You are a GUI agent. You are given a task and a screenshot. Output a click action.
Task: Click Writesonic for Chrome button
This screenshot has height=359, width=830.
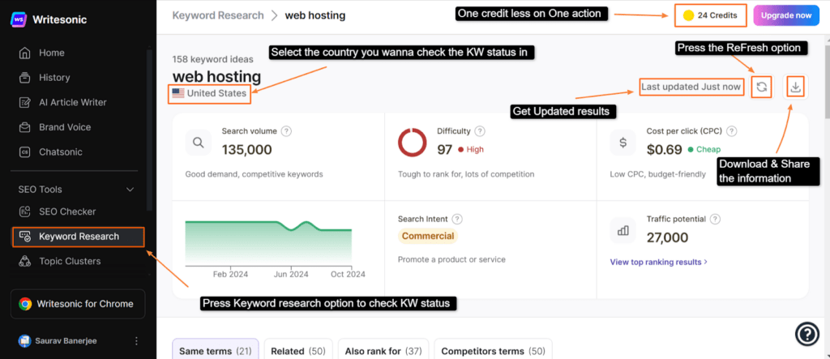[x=78, y=304]
